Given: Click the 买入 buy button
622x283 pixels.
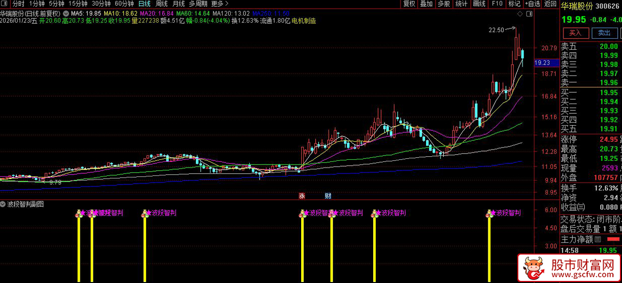Looking at the screenshot, I should coord(575,33).
